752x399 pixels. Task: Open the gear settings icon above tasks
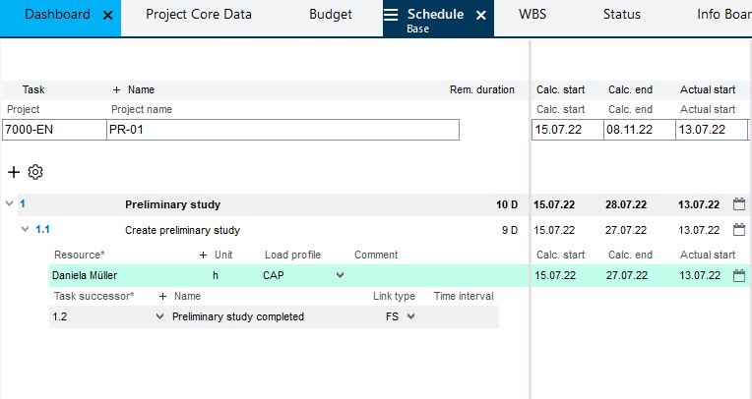[x=35, y=172]
